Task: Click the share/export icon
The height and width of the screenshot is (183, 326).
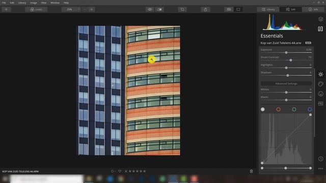Action: pyautogui.click(x=205, y=9)
